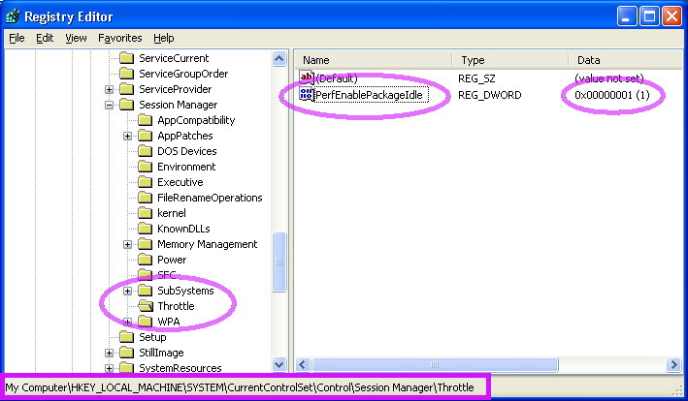Expand the AppPatches tree node
This screenshot has height=401, width=688.
click(128, 136)
